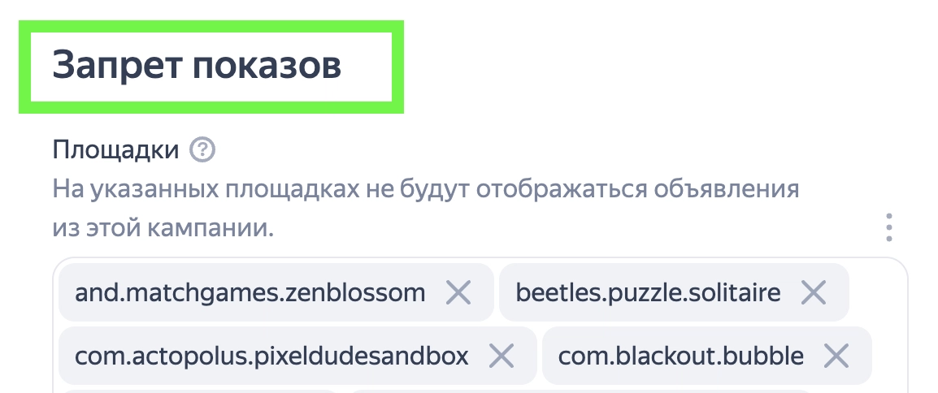Click the description text about указанных площадках

426,190
